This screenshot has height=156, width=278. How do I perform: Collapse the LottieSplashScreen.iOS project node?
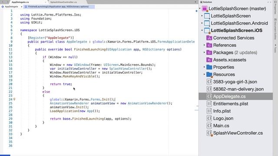202,30
